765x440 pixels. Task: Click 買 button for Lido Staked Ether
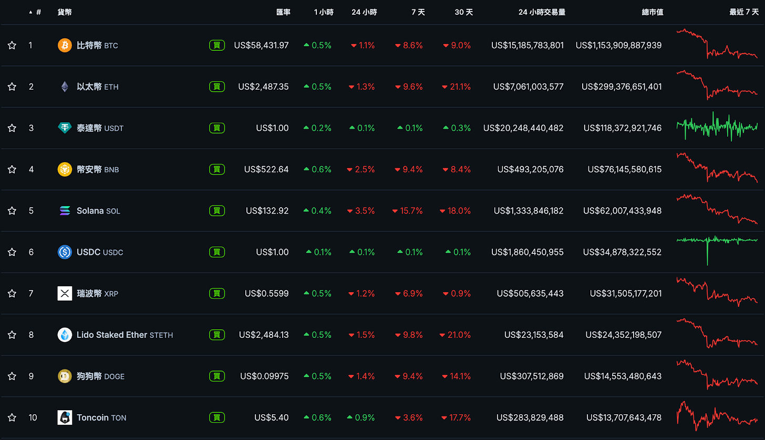click(217, 335)
